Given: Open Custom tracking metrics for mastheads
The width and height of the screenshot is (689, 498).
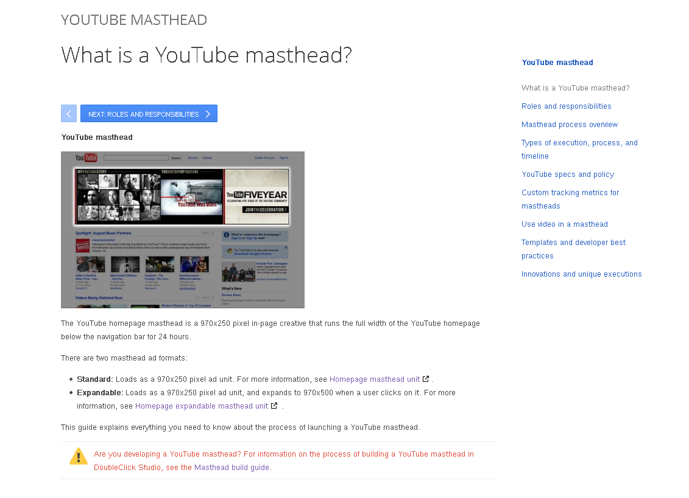Looking at the screenshot, I should pyautogui.click(x=570, y=199).
